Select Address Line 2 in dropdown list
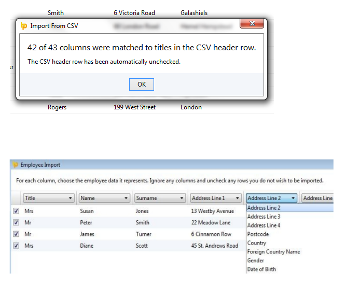 coord(290,208)
